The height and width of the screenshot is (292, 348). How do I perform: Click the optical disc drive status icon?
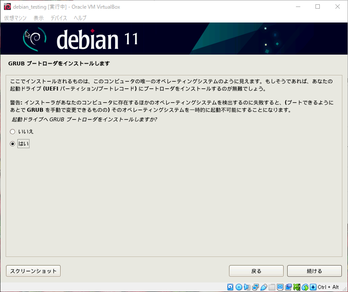pyautogui.click(x=239, y=287)
